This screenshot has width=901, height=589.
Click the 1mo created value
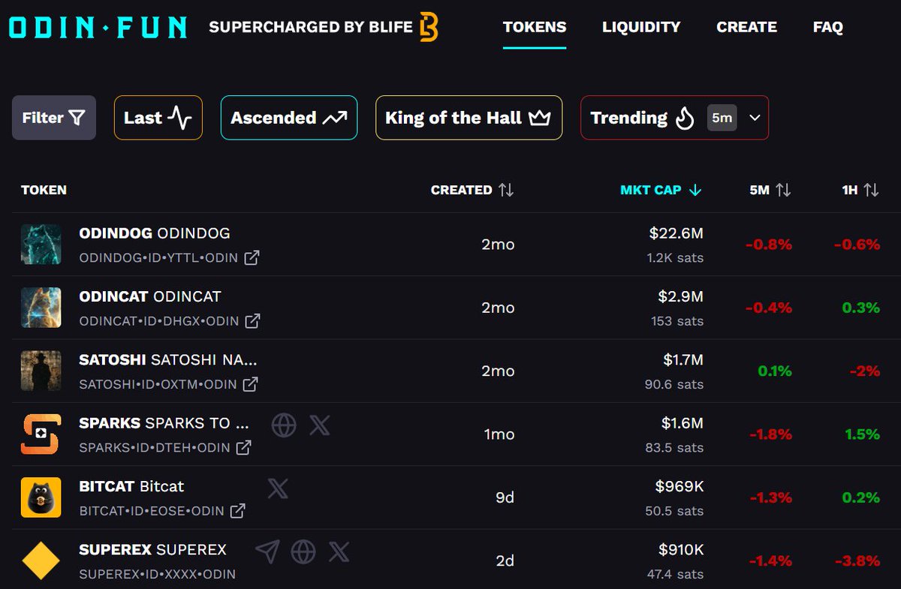[499, 434]
